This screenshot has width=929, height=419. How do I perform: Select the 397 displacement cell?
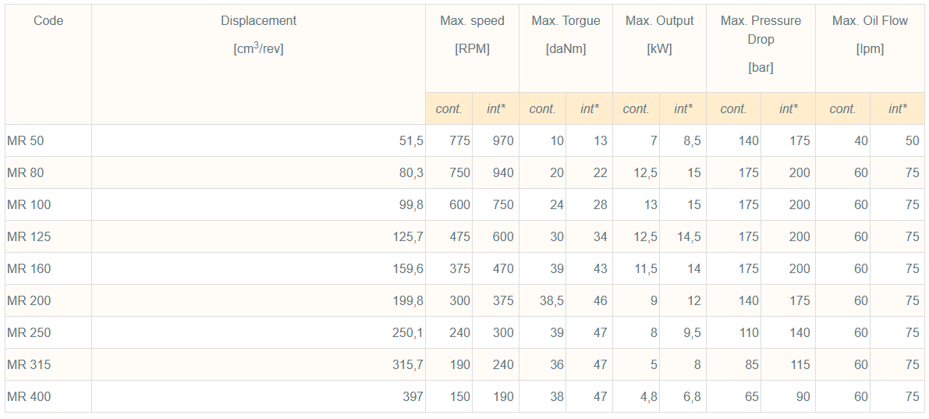[413, 397]
